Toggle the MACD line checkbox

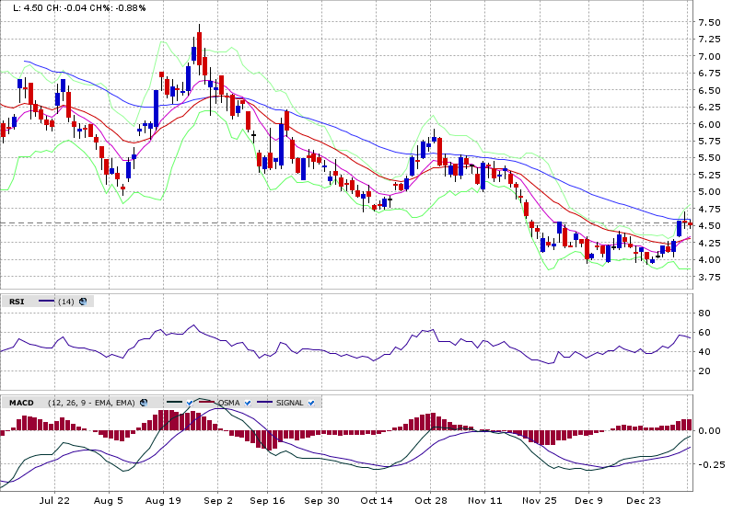pos(189,403)
